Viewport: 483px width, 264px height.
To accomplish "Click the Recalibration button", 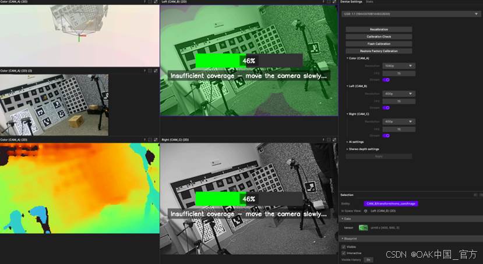I will coord(379,30).
